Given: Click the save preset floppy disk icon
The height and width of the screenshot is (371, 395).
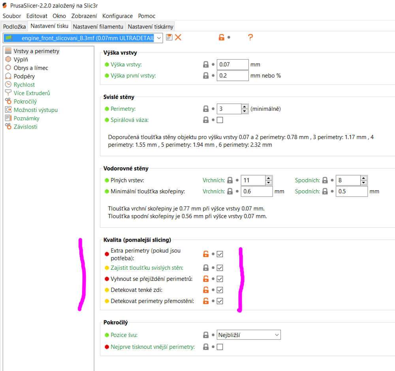Looking at the screenshot, I should click(x=169, y=37).
